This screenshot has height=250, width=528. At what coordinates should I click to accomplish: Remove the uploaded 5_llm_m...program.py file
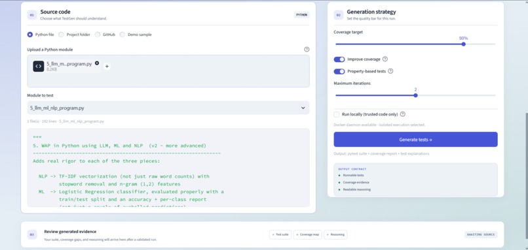pos(97,63)
